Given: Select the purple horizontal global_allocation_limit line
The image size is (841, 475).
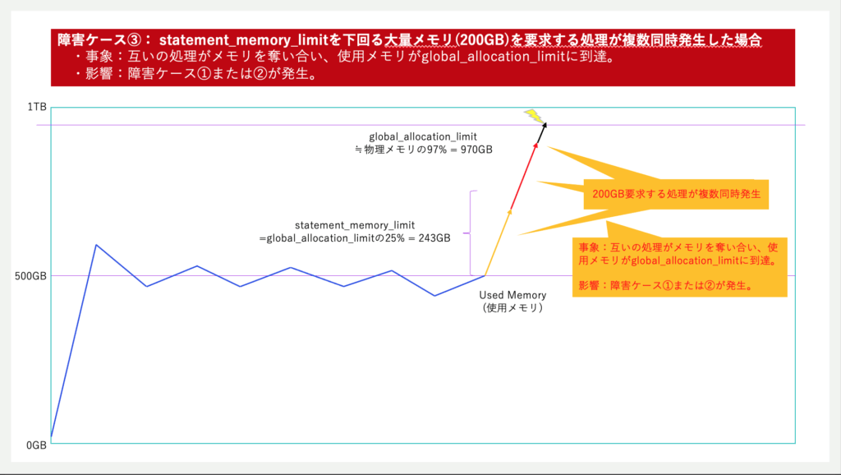Looking at the screenshot, I should click(246, 126).
